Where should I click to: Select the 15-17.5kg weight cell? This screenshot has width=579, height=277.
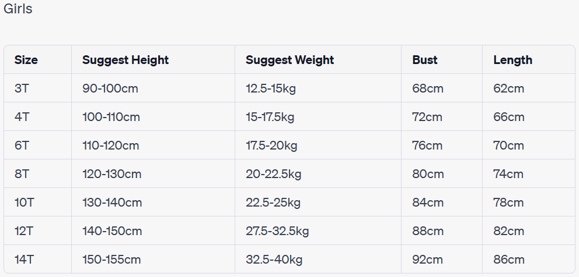[270, 117]
